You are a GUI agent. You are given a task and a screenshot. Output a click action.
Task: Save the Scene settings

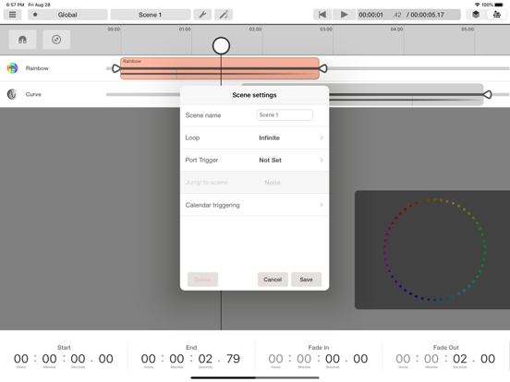coord(306,280)
